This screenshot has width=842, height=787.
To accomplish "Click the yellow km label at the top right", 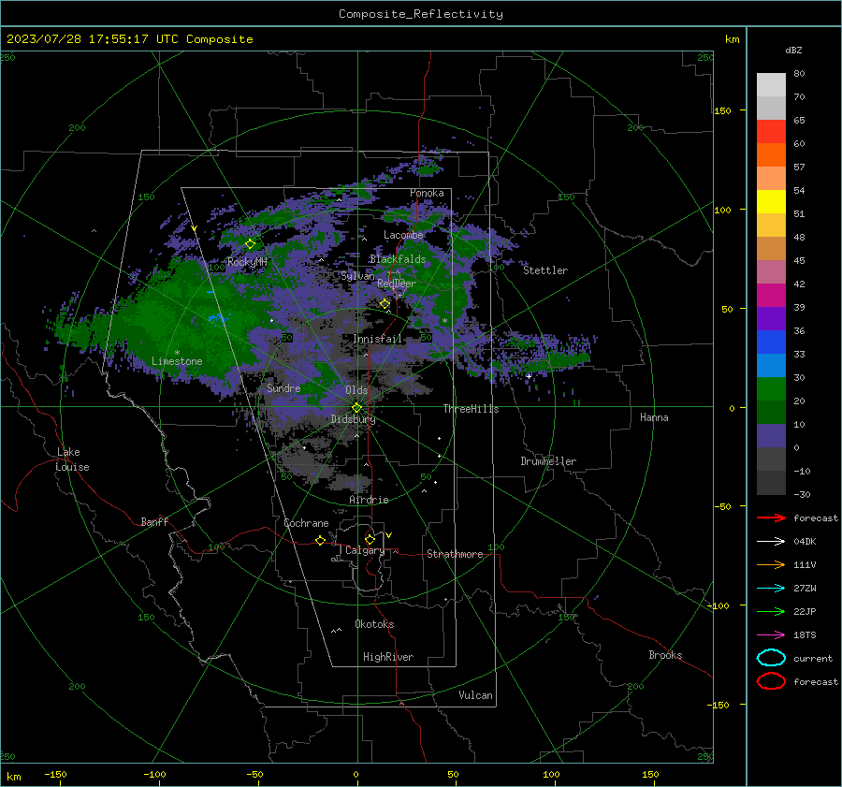I will pos(733,39).
